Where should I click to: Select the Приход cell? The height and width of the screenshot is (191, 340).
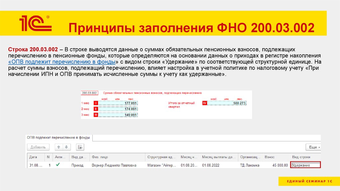79,165
